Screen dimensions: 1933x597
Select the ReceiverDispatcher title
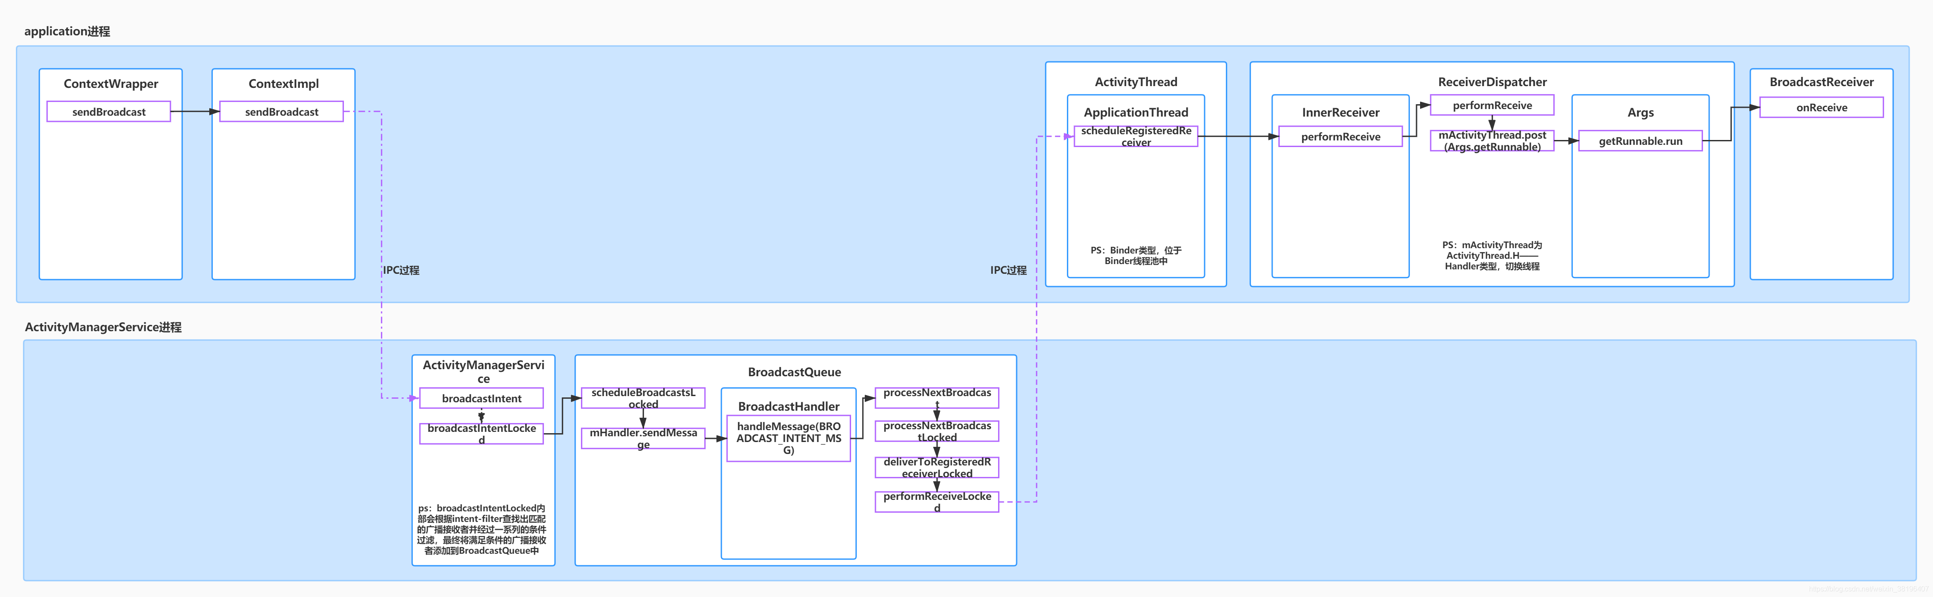(1492, 82)
